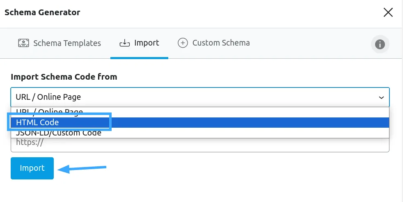Focus the https:// URL input field
This screenshot has height=202, width=403.
(200, 145)
